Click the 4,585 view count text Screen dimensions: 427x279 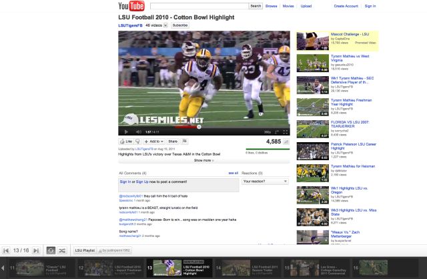click(x=274, y=142)
